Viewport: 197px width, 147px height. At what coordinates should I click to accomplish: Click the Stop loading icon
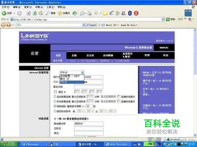(x=29, y=13)
